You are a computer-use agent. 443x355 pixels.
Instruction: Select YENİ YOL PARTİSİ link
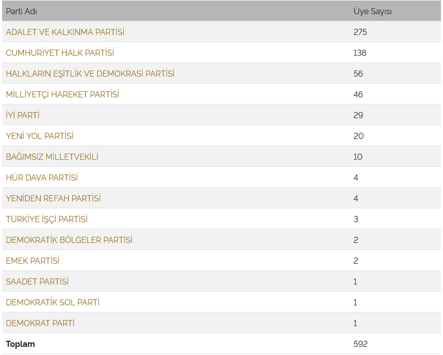pos(39,136)
